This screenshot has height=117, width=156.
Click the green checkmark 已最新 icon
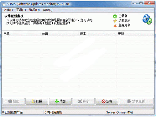coord(115,16)
